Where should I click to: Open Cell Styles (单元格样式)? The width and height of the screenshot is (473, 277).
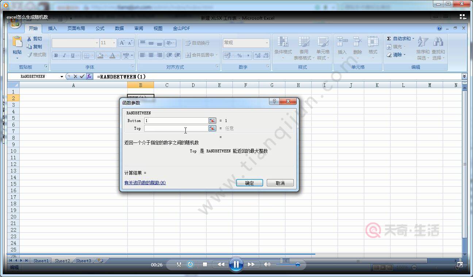coord(323,48)
